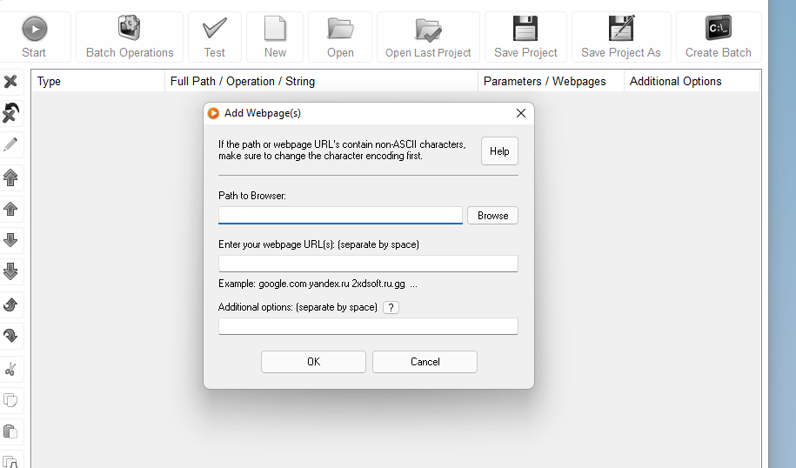Click the Help button
Screen dimensions: 796x468
point(499,151)
